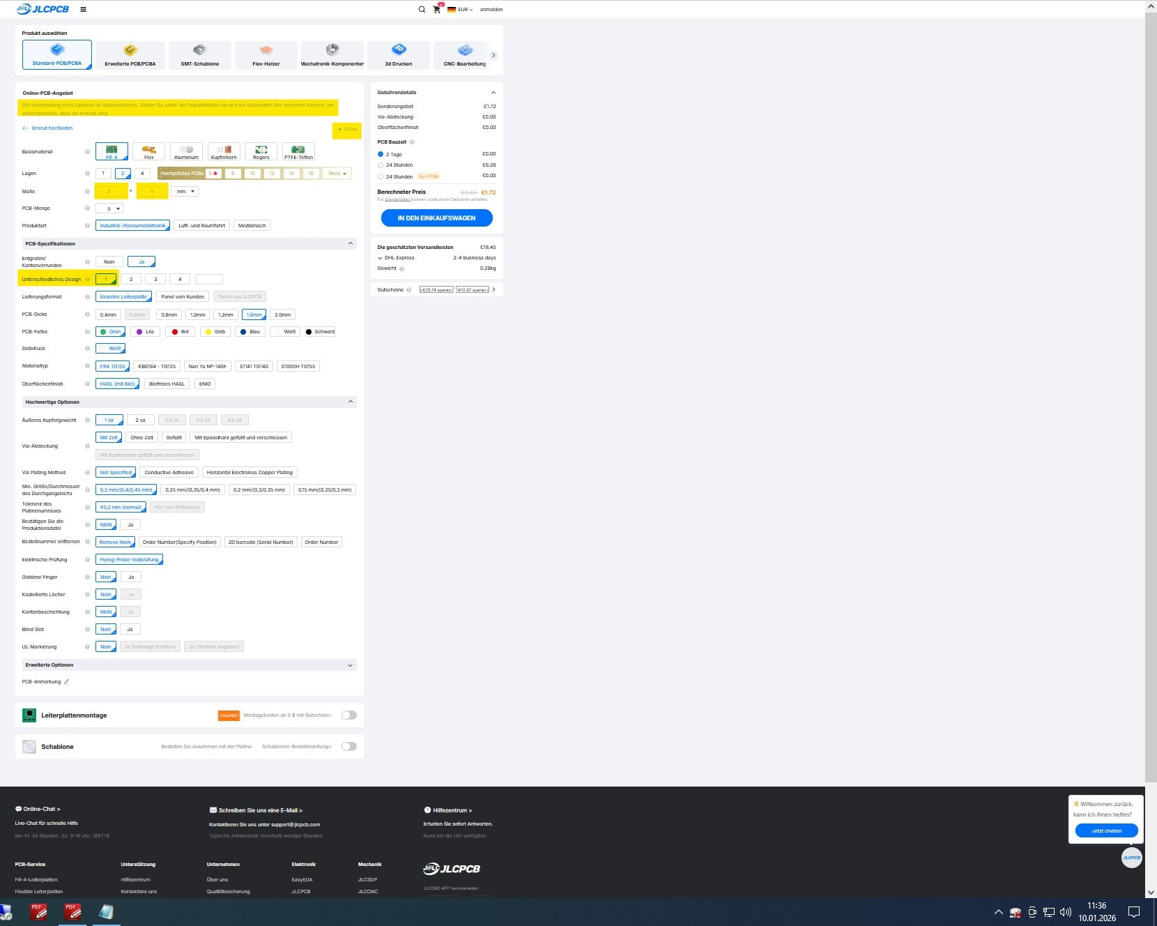Image resolution: width=1157 pixels, height=926 pixels.
Task: Select 24 Stunden for €6.26 radio
Action: click(381, 165)
